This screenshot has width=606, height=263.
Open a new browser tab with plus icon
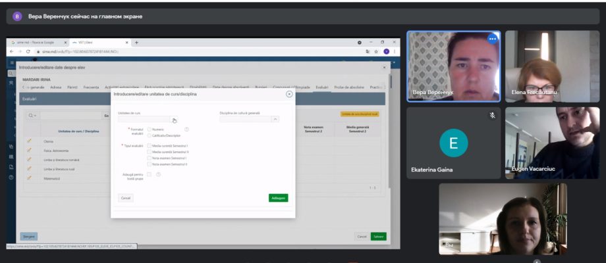pos(136,43)
